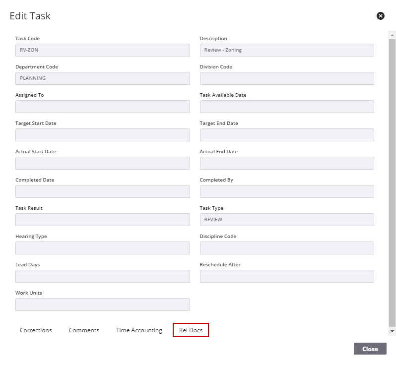Select the Department Code field

click(x=102, y=78)
